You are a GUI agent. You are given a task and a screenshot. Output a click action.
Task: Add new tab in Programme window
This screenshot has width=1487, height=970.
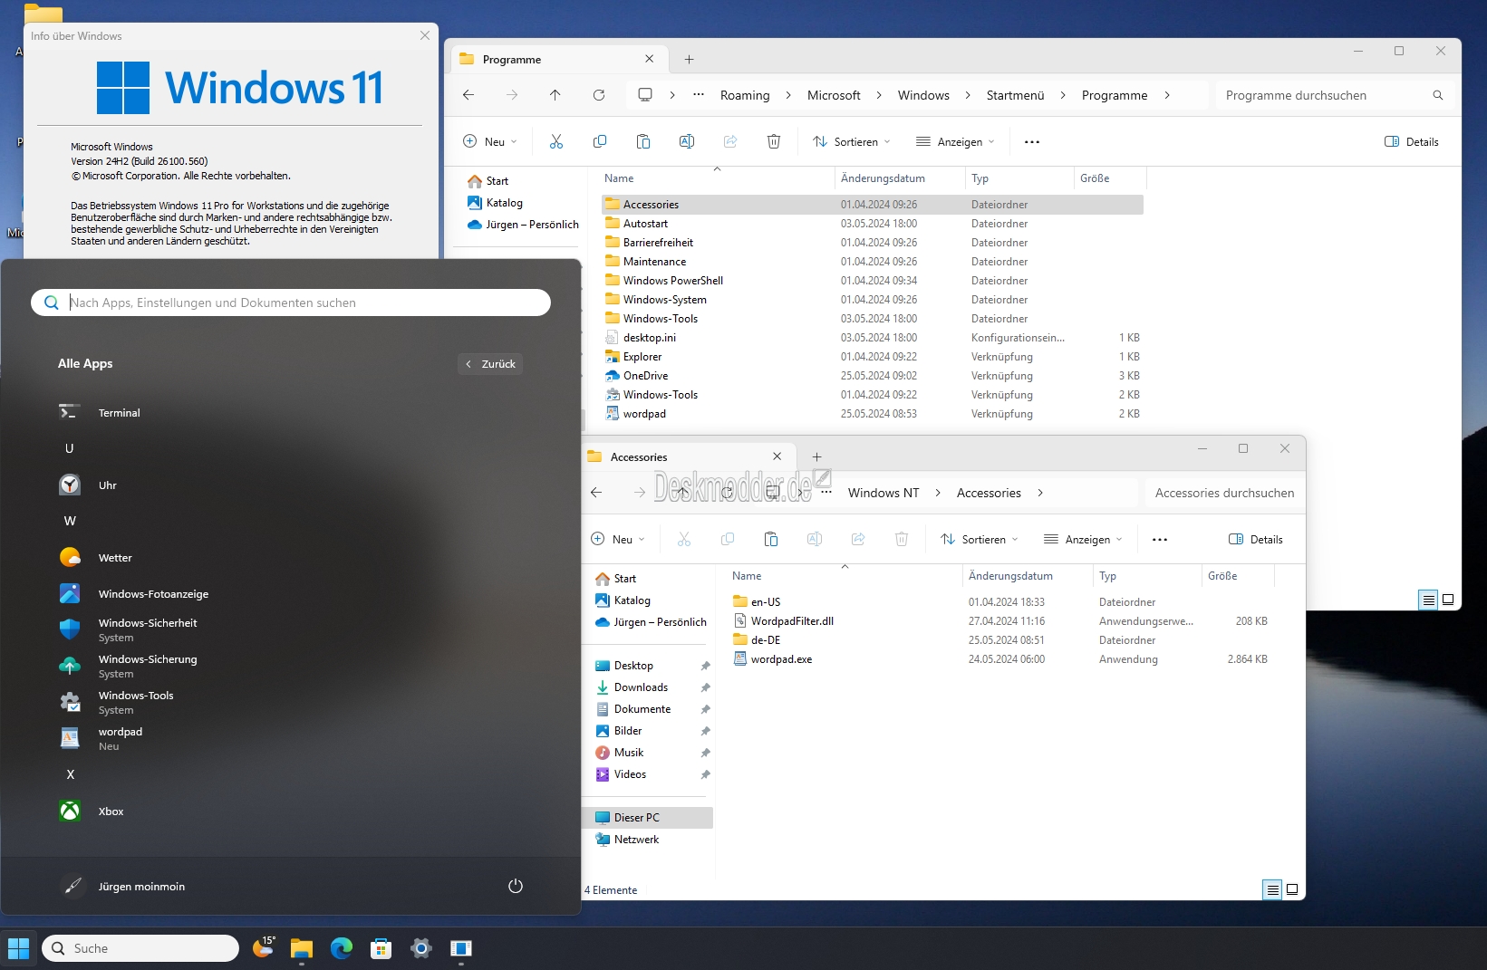coord(689,59)
